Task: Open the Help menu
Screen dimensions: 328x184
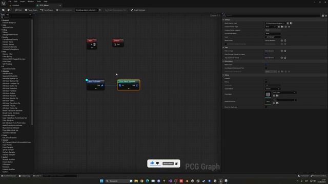Action: pyautogui.click(x=46, y=2)
